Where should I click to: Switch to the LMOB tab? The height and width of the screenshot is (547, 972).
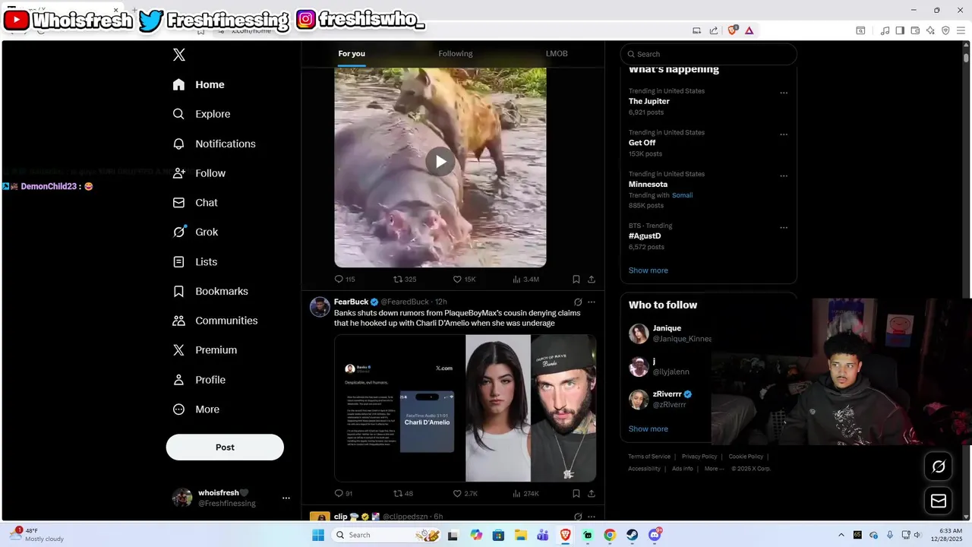[x=557, y=54]
